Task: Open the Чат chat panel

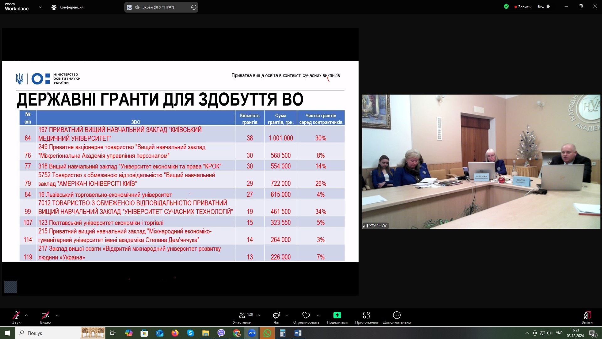Action: [276, 317]
